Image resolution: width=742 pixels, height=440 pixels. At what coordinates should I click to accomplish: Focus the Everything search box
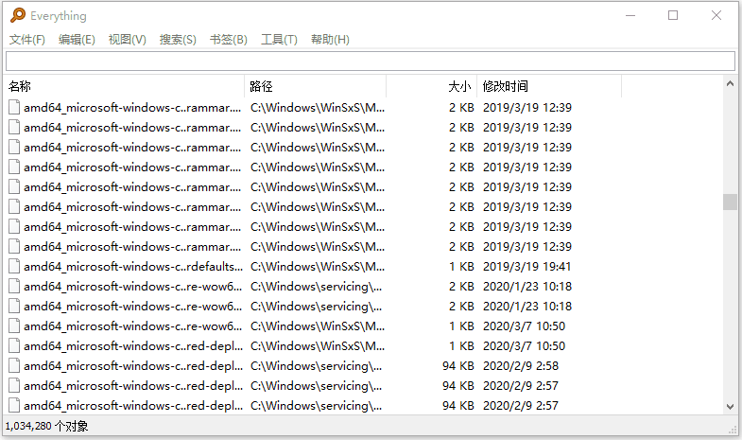coord(370,62)
